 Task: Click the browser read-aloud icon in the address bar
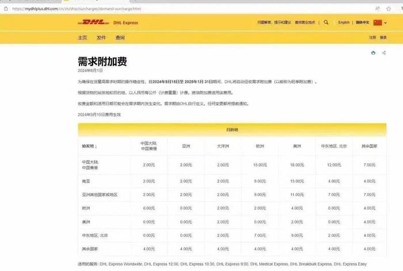[378, 9]
